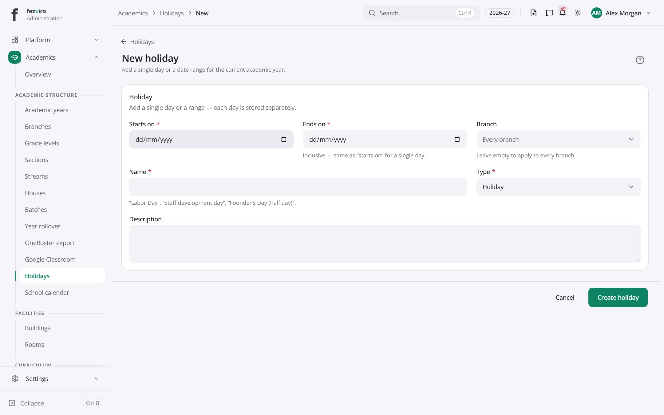
Task: Collapse the Academics section chevron
Action: (96, 57)
